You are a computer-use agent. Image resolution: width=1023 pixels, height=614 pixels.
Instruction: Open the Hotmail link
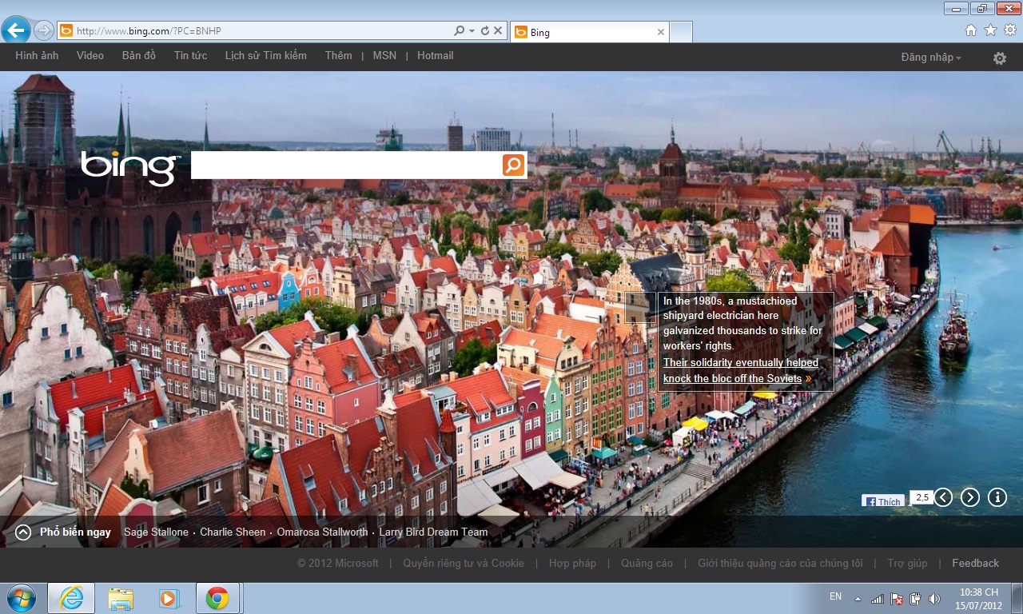click(436, 56)
